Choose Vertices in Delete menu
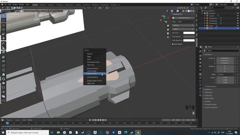240x135 pixels. click(95, 54)
